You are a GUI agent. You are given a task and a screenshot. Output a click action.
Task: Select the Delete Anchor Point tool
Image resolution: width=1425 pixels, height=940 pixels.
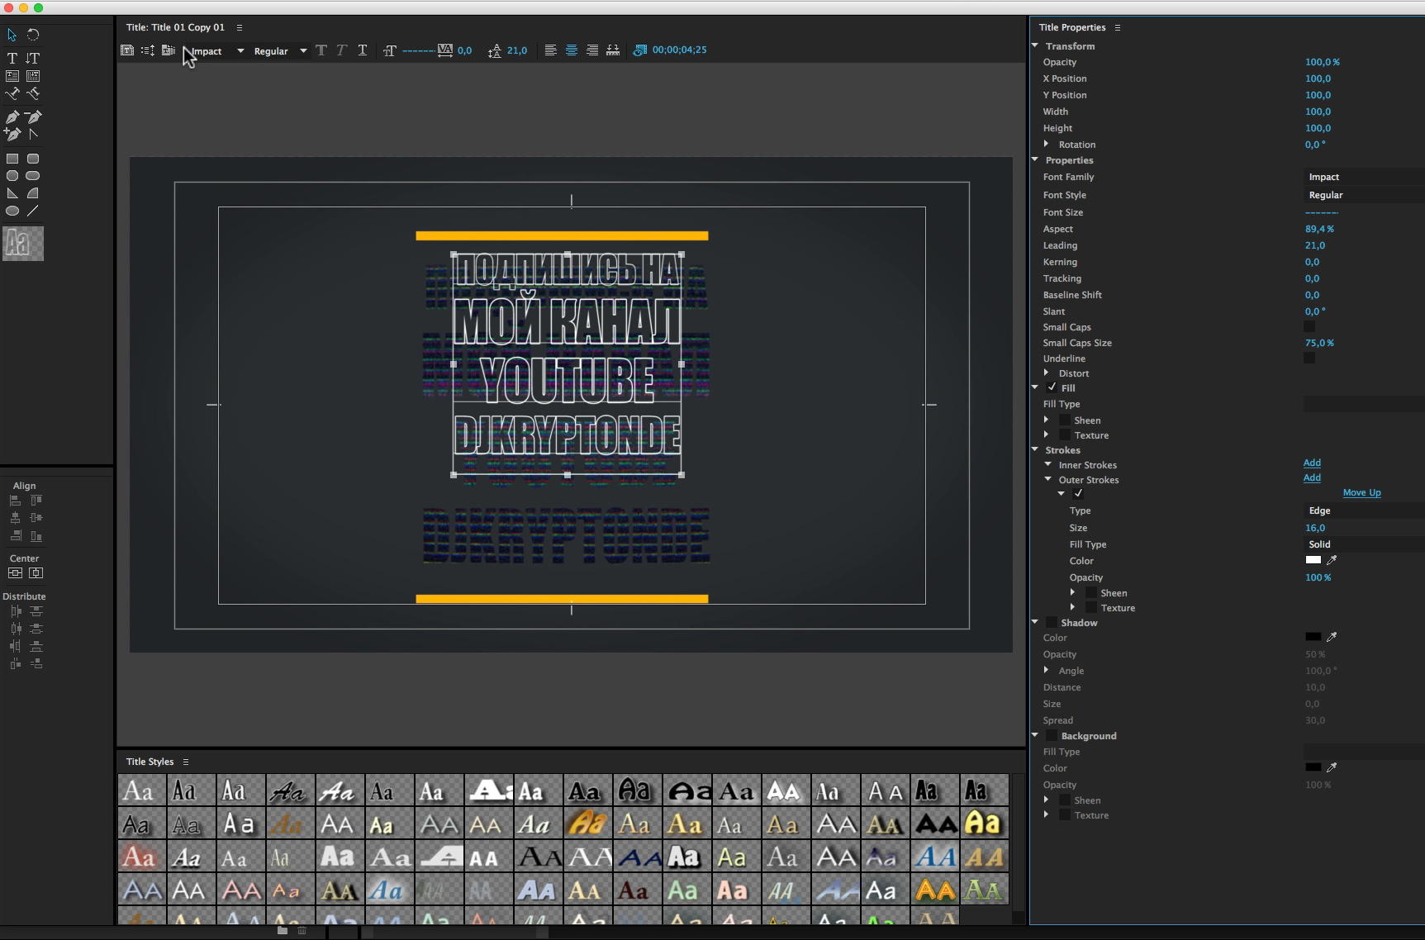coord(33,116)
